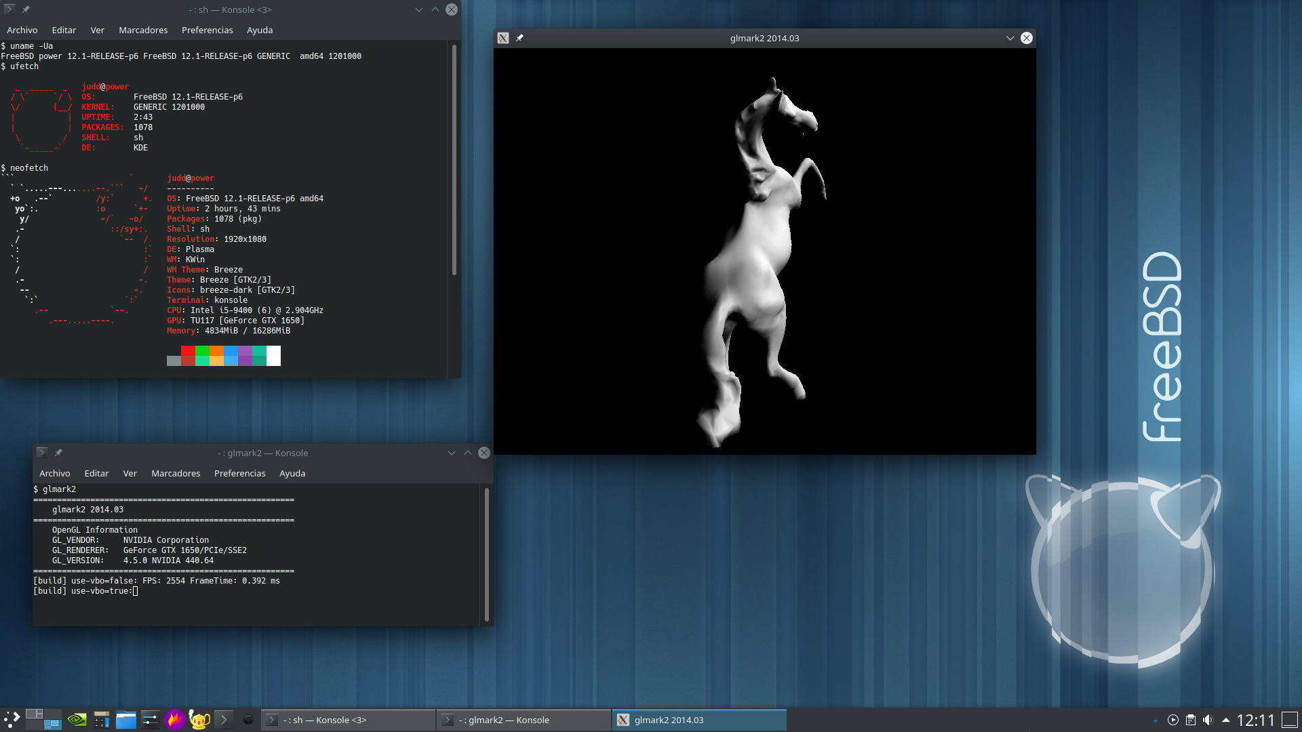Close the glmark2 2014.03 render window
The image size is (1302, 732).
click(x=1027, y=38)
